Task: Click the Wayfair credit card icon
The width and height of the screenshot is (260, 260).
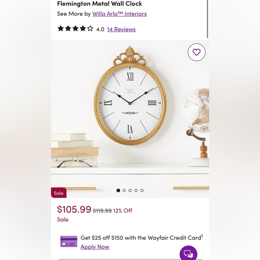Action: 69,242
